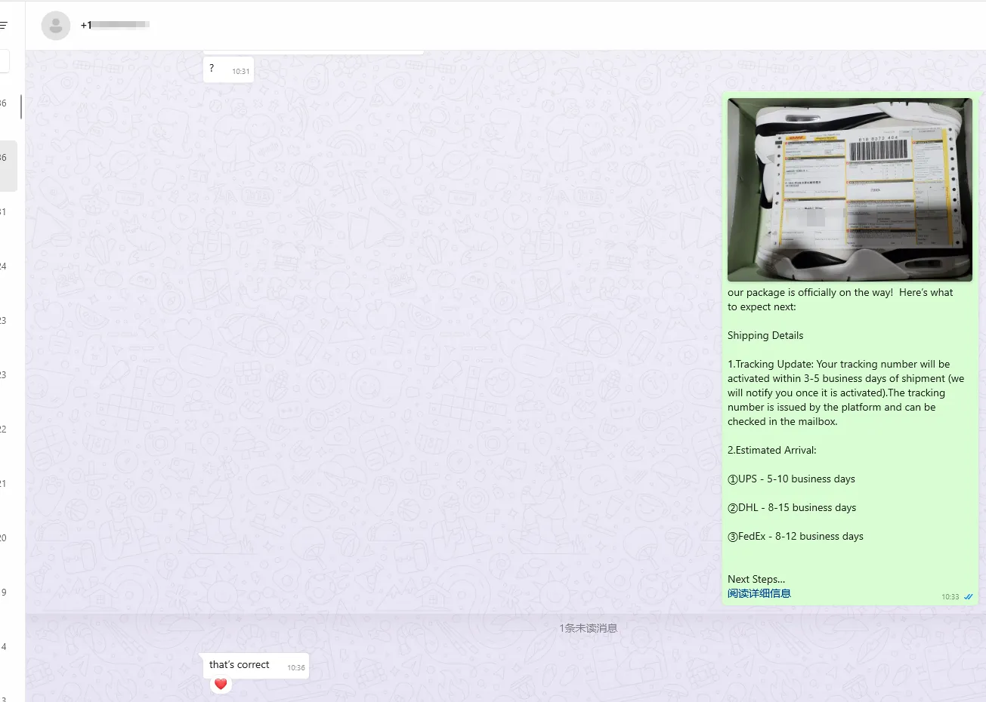The height and width of the screenshot is (702, 986).
Task: Click the "2.Estimated Arrival:" text
Action: pyautogui.click(x=772, y=450)
